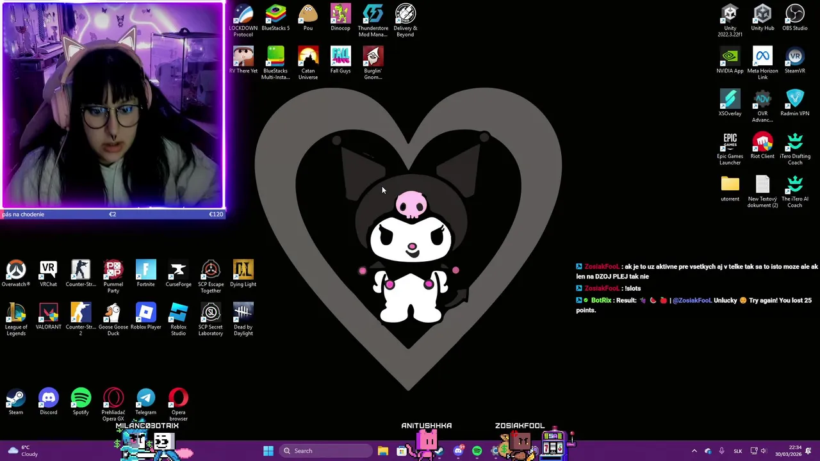This screenshot has width=820, height=461.
Task: Open File Explorer from taskbar
Action: (382, 451)
